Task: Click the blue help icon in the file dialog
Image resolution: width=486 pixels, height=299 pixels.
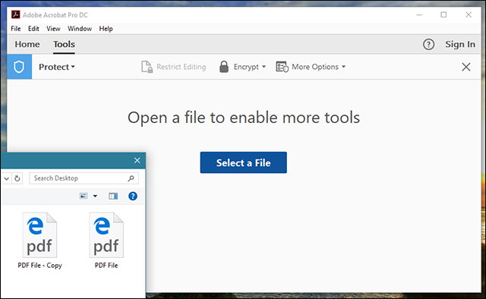Action: coord(133,196)
